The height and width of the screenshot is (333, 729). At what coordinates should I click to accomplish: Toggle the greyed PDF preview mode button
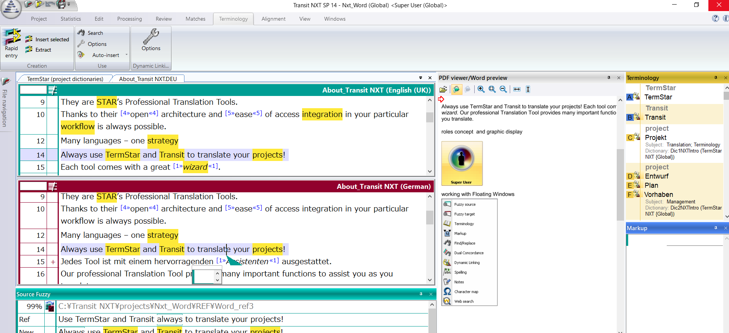coord(467,89)
